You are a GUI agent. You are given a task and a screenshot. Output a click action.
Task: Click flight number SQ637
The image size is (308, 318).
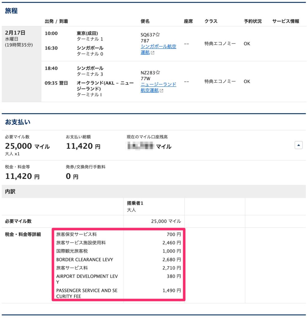click(148, 35)
